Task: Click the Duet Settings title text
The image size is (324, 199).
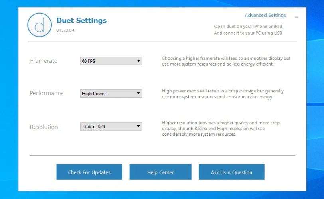Action: 81,20
